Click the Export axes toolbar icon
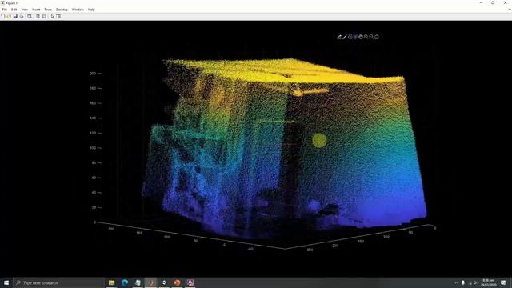Screen dimensions: 512x288 [x=339, y=37]
